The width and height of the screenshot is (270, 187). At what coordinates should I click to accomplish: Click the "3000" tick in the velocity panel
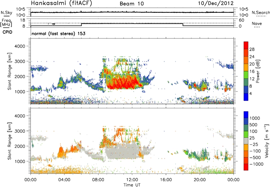[20, 131]
